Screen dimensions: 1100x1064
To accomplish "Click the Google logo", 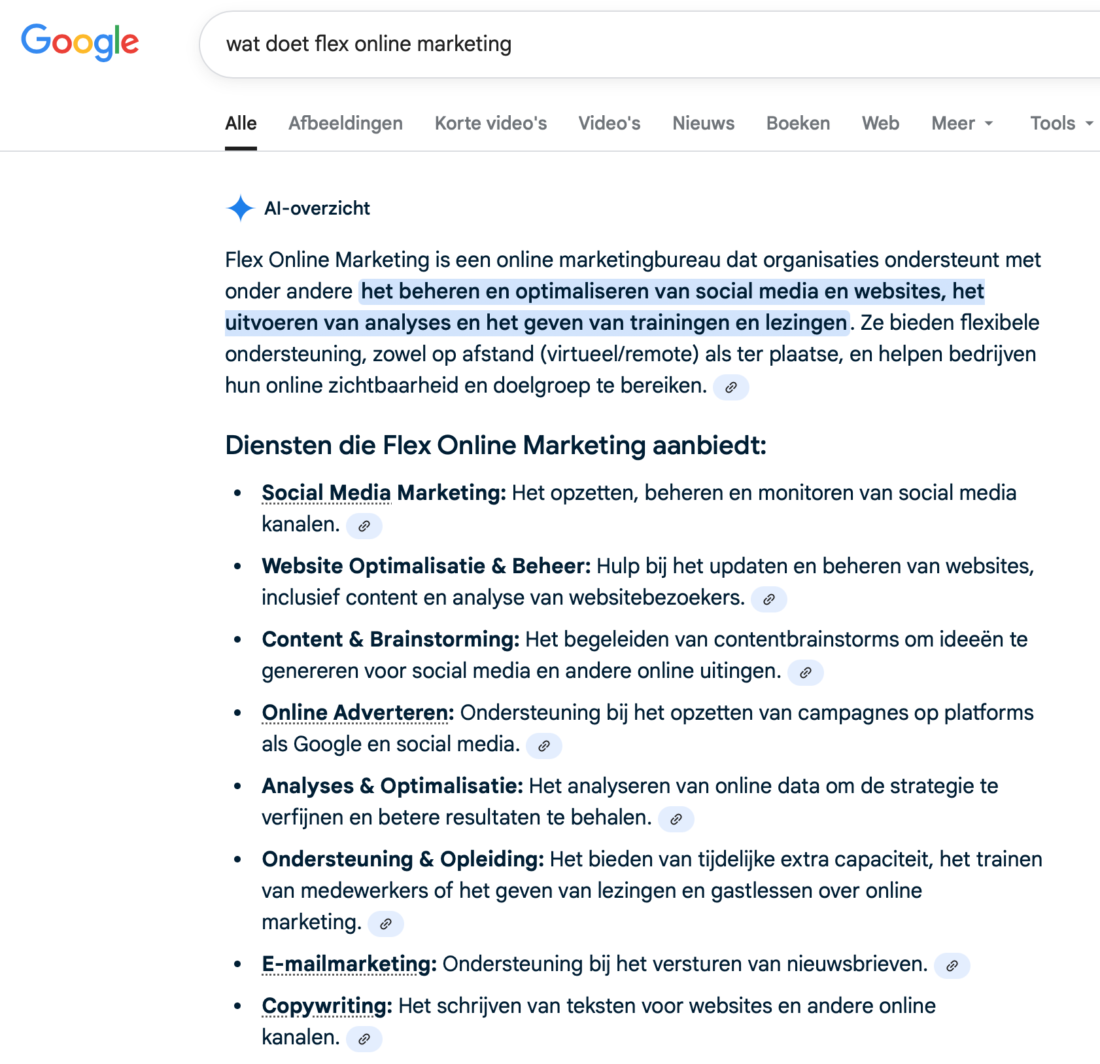I will click(80, 42).
